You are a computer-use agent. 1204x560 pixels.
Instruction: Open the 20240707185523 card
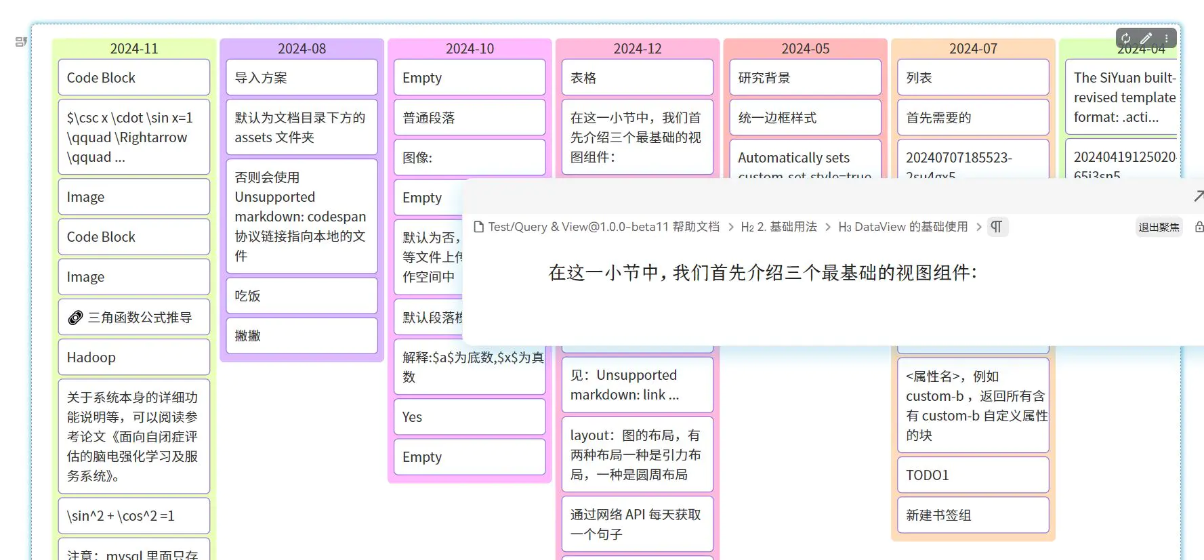(x=973, y=159)
